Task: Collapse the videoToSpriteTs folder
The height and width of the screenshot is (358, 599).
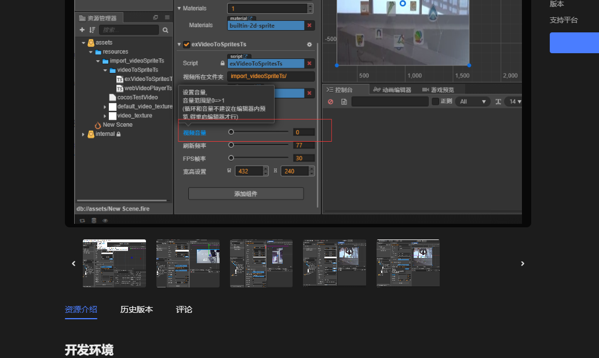Action: point(105,70)
